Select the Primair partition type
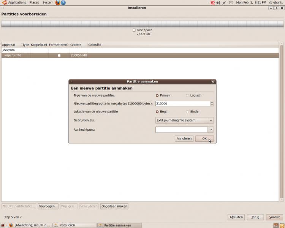The width and height of the screenshot is (285, 228). point(157,95)
